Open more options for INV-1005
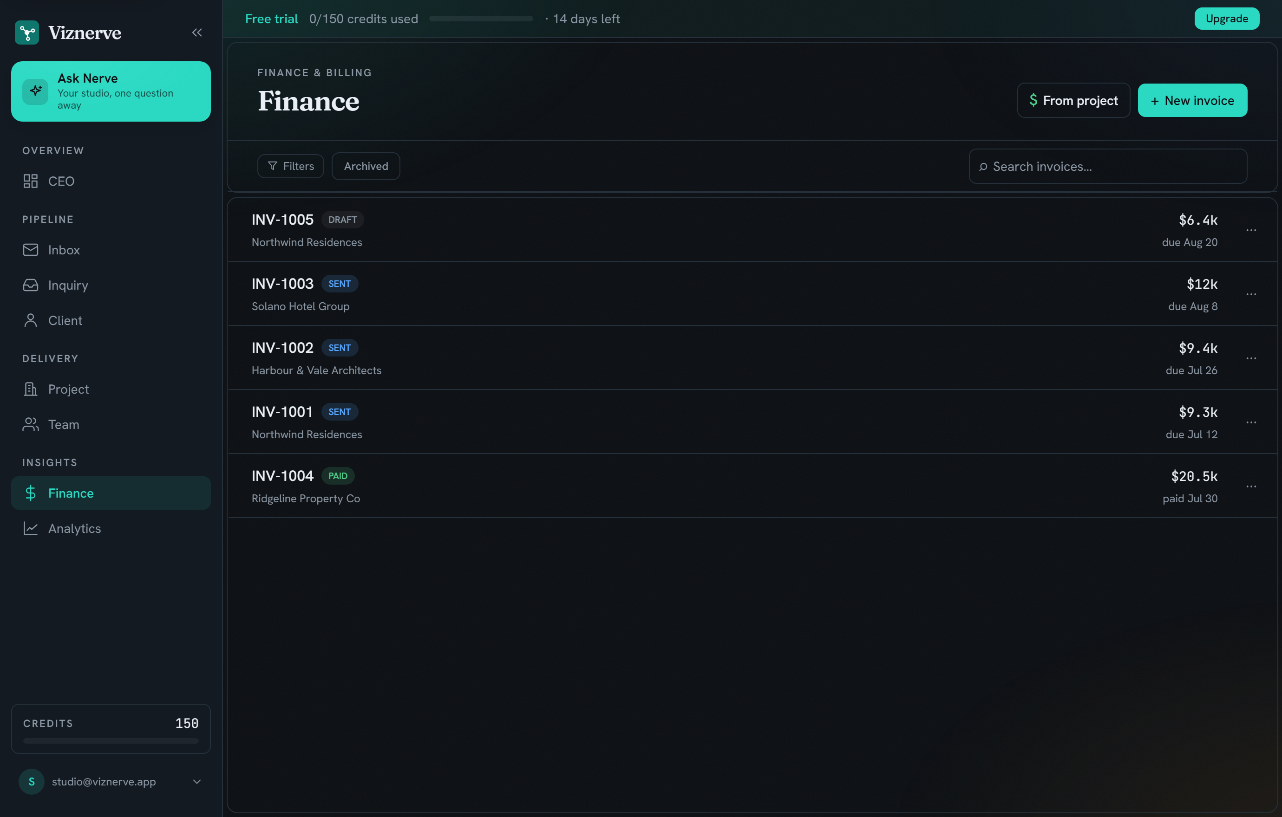 click(1251, 230)
